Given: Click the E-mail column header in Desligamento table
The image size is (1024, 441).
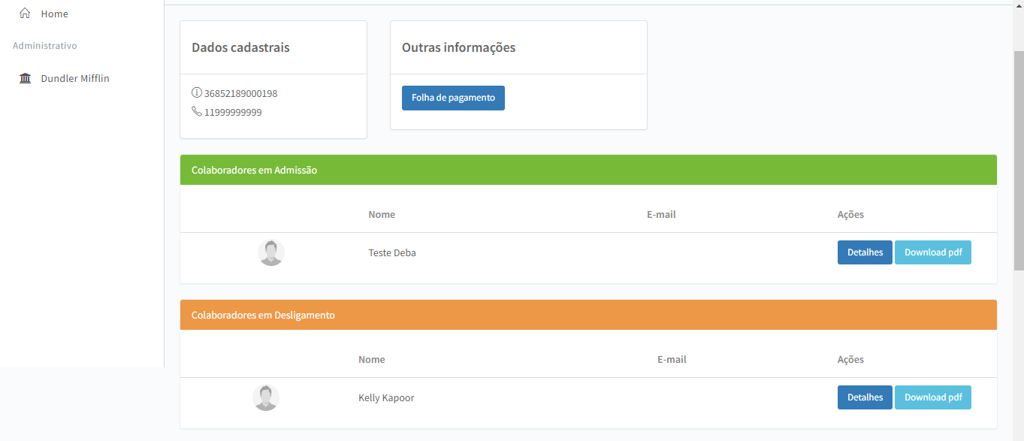Looking at the screenshot, I should (x=672, y=360).
